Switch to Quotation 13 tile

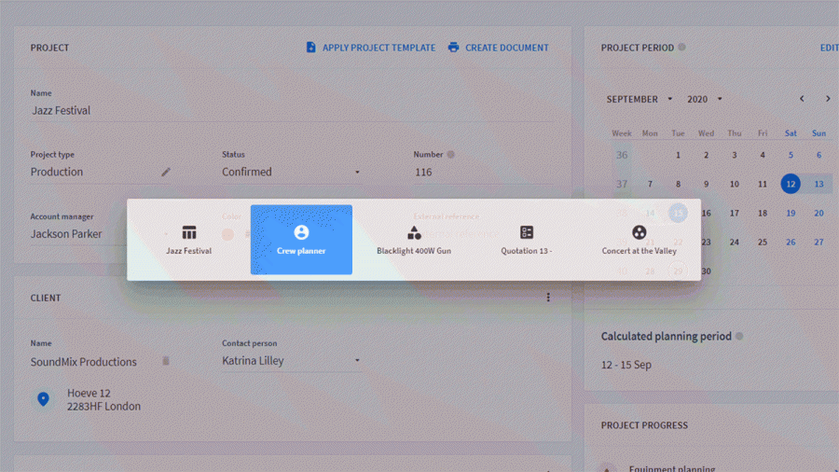coord(527,240)
